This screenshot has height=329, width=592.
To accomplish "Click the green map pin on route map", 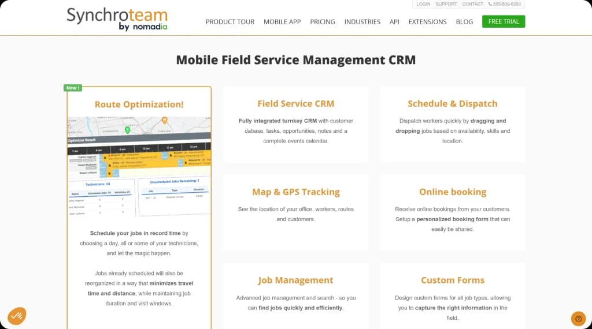I will click(x=127, y=130).
